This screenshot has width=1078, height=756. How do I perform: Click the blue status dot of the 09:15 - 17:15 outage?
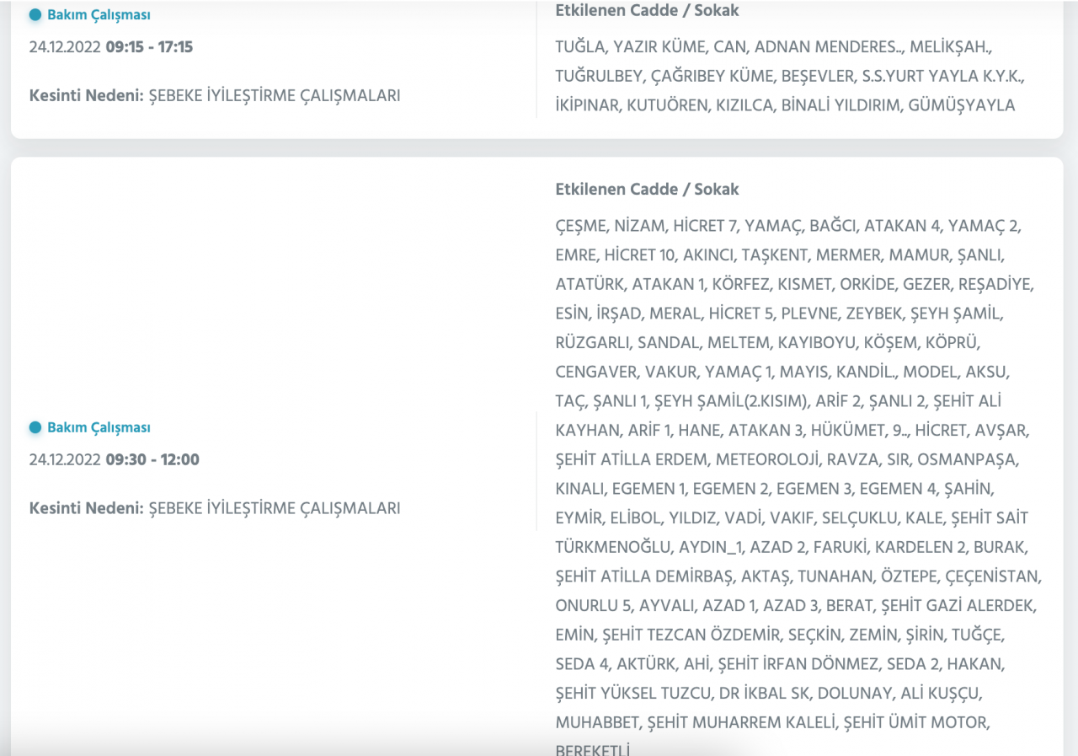click(x=35, y=14)
